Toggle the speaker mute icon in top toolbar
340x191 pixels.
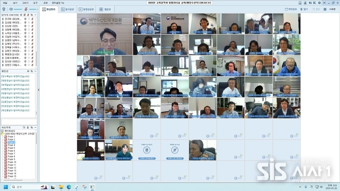point(11,9)
